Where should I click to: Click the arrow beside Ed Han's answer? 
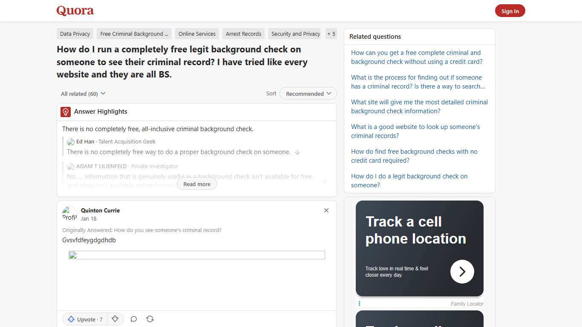point(297,152)
